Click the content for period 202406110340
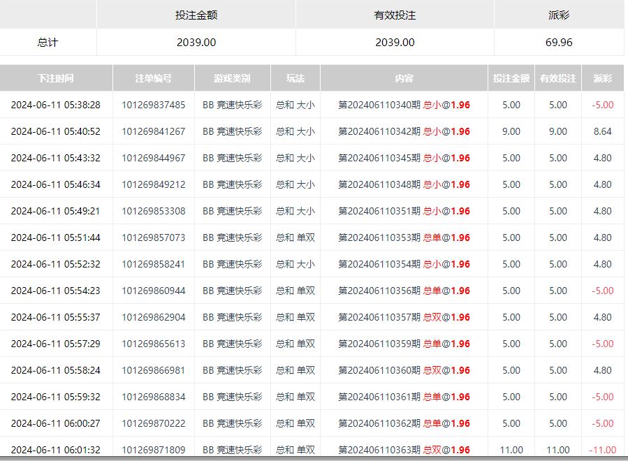The height and width of the screenshot is (461, 628). 404,105
